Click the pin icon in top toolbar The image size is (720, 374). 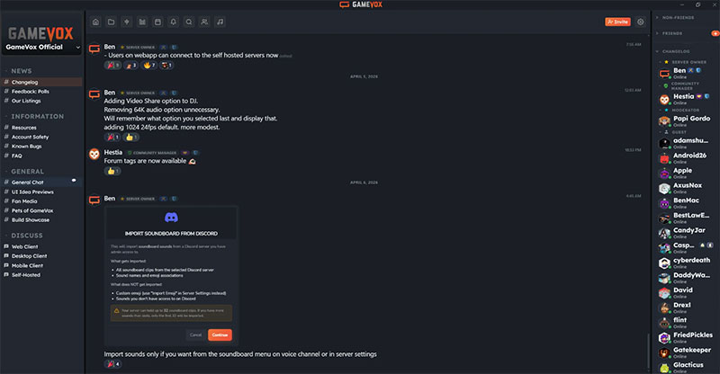point(127,22)
